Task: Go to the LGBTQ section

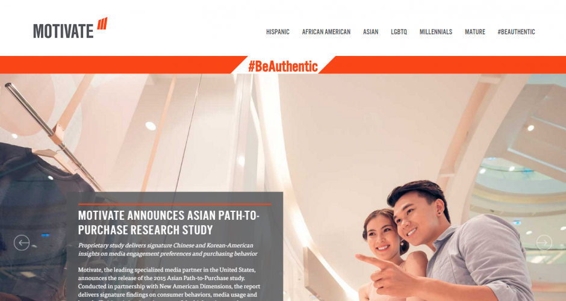Action: [x=399, y=32]
